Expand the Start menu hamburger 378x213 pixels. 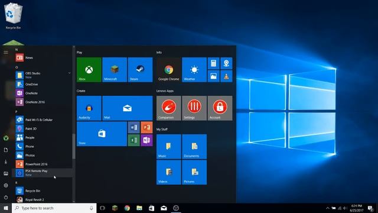pos(6,53)
